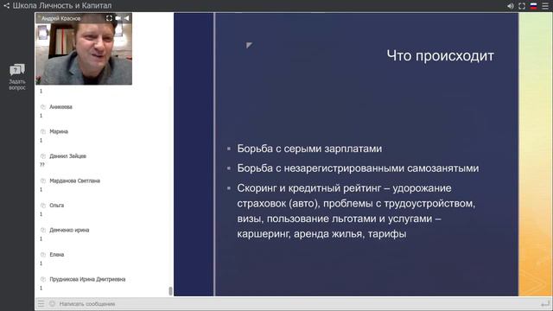Select chat author Прудникова Ирина Дмитриевна
Screen dimensions: 553x311
[x=87, y=279]
